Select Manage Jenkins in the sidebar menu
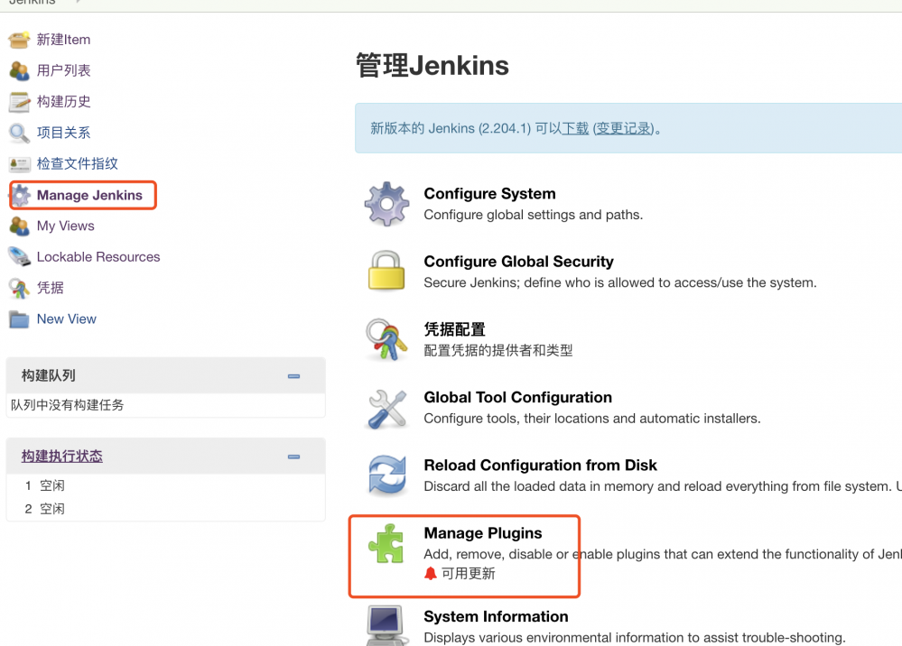 pyautogui.click(x=89, y=194)
